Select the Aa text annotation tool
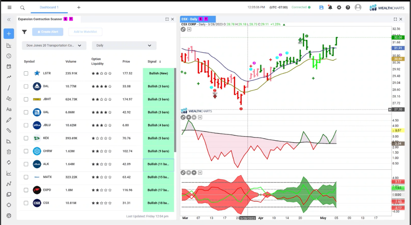The image size is (411, 225). (x=9, y=109)
